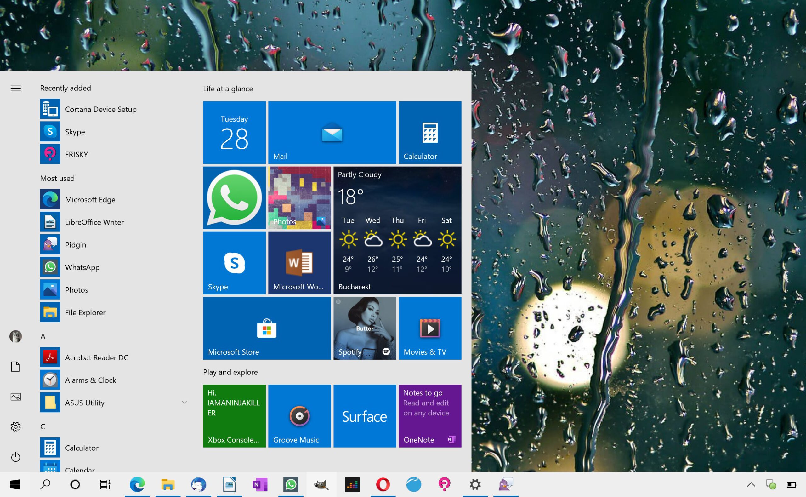Viewport: 806px width, 497px height.
Task: Click the Power button in Start
Action: tap(15, 457)
